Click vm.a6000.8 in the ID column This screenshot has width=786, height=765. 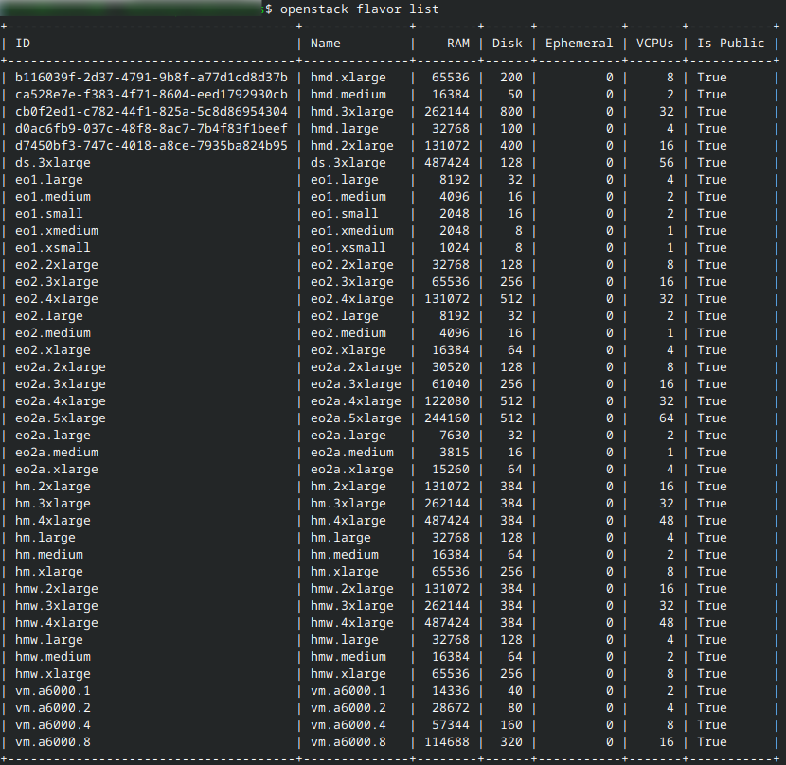tap(53, 742)
